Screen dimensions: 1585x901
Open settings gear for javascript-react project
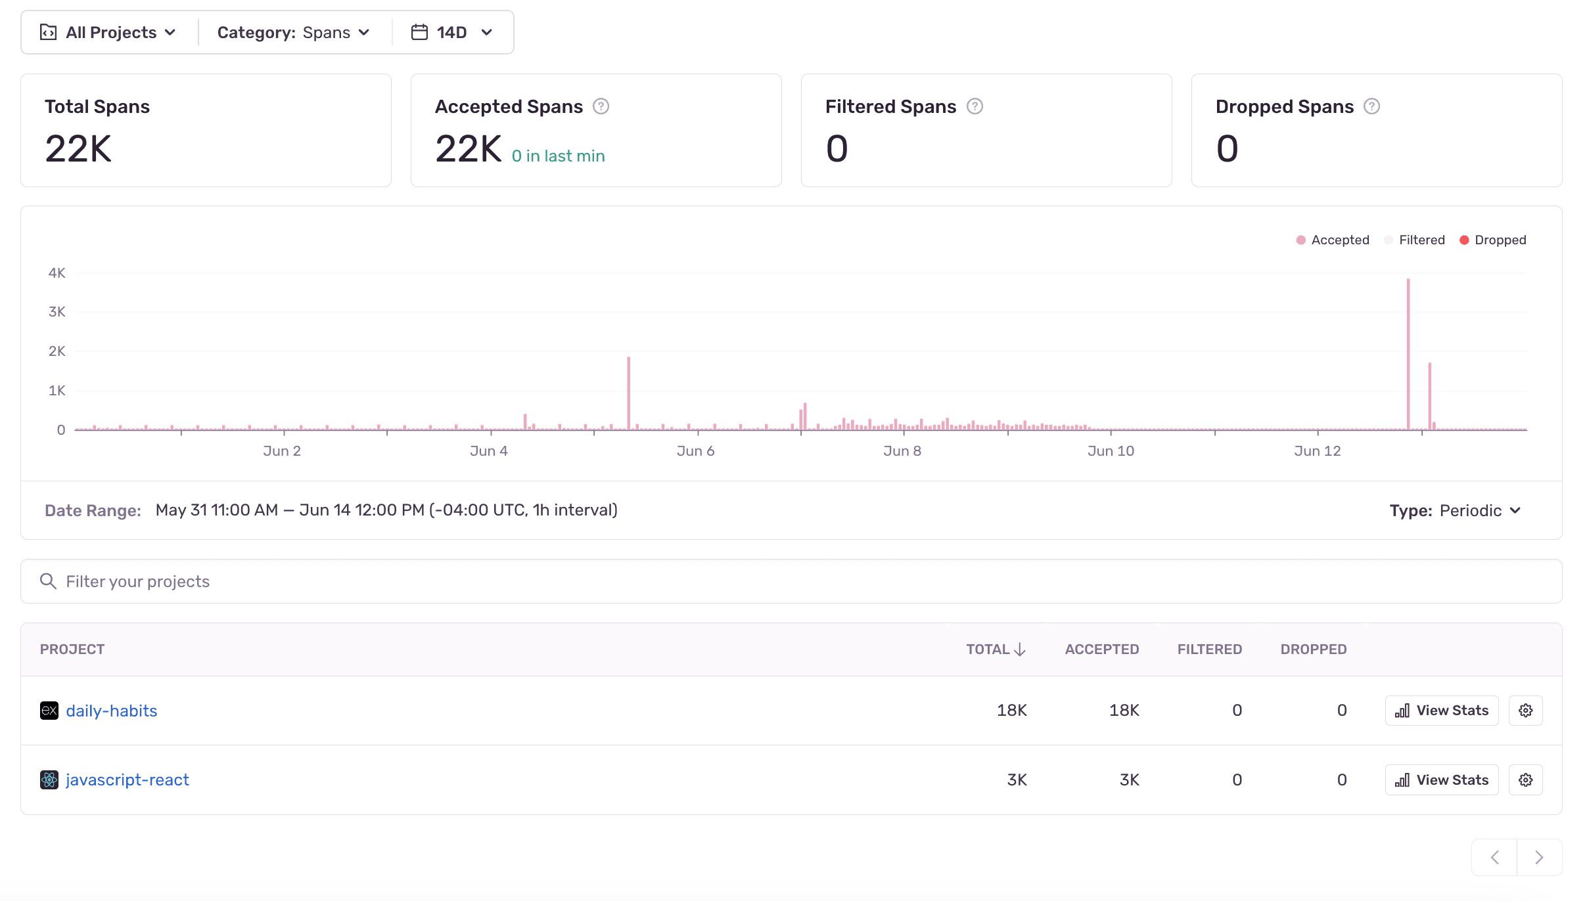[x=1525, y=780]
